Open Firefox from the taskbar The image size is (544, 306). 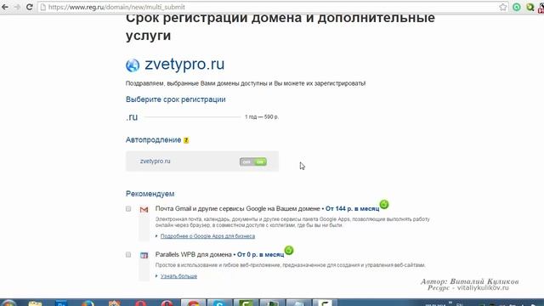coord(88,303)
